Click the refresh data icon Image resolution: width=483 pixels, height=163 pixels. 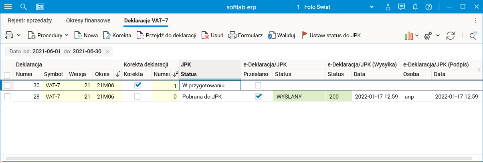pos(451,36)
